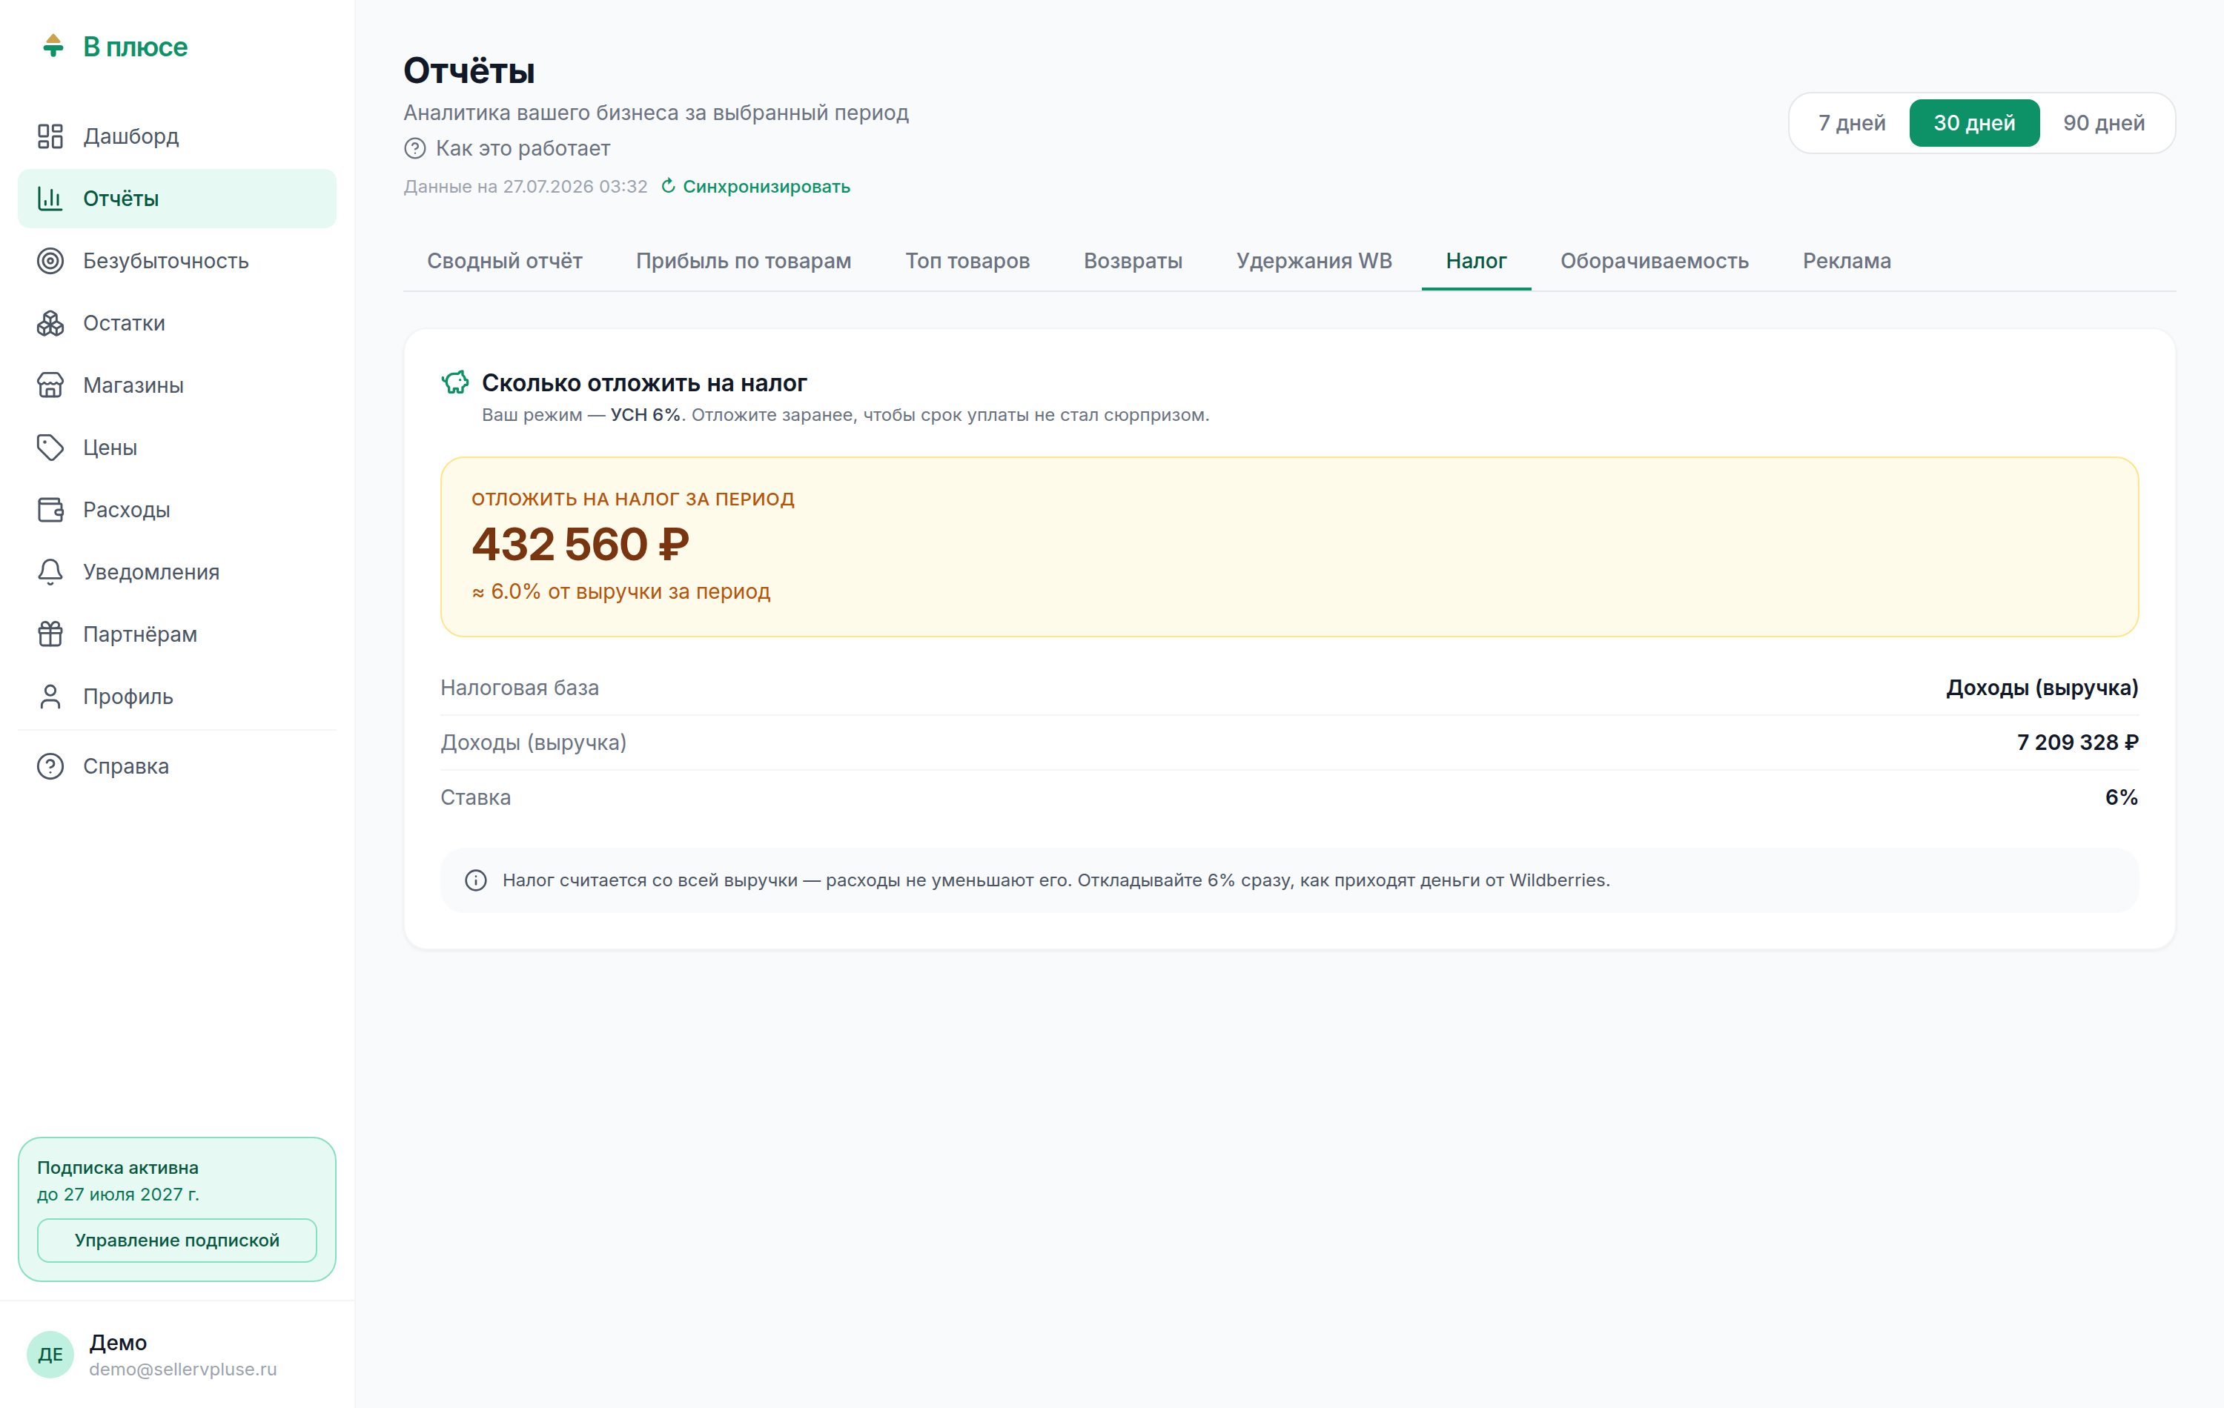2224x1408 pixels.
Task: Open the Остатки boxes icon
Action: point(50,323)
